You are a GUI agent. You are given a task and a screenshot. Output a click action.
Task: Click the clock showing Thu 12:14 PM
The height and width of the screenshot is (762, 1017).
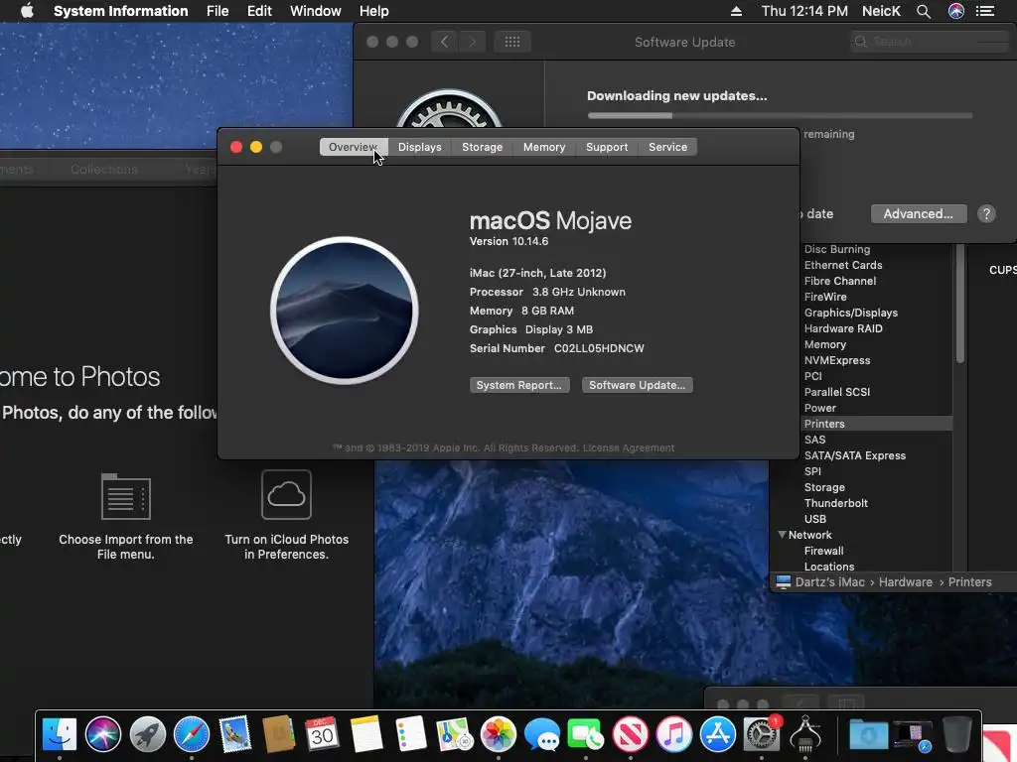[804, 11]
